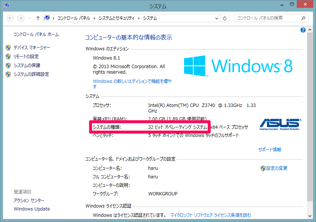Click the プロセッサ: label
Image resolution: width=316 pixels, height=222 pixels.
point(102,105)
